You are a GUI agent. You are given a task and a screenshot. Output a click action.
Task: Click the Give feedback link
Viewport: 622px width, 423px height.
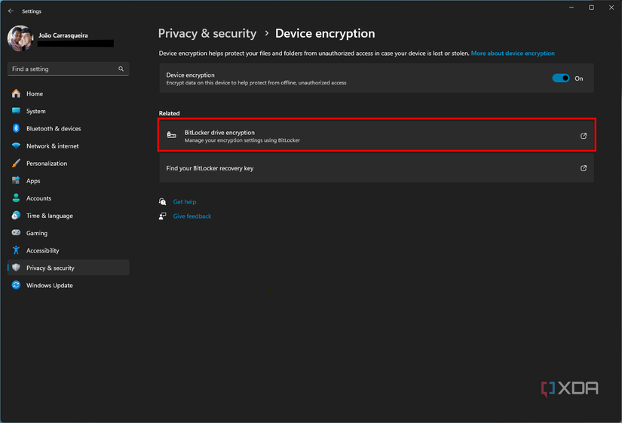(x=192, y=216)
